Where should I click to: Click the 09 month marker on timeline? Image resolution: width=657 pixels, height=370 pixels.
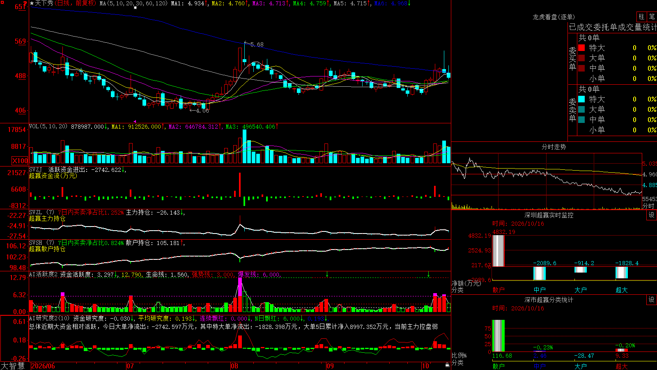pyautogui.click(x=330, y=366)
